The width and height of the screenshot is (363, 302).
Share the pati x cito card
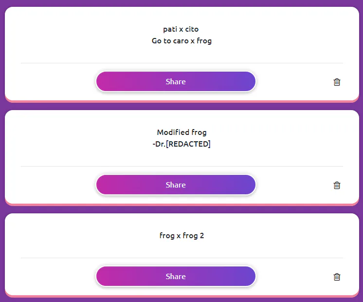[176, 81]
